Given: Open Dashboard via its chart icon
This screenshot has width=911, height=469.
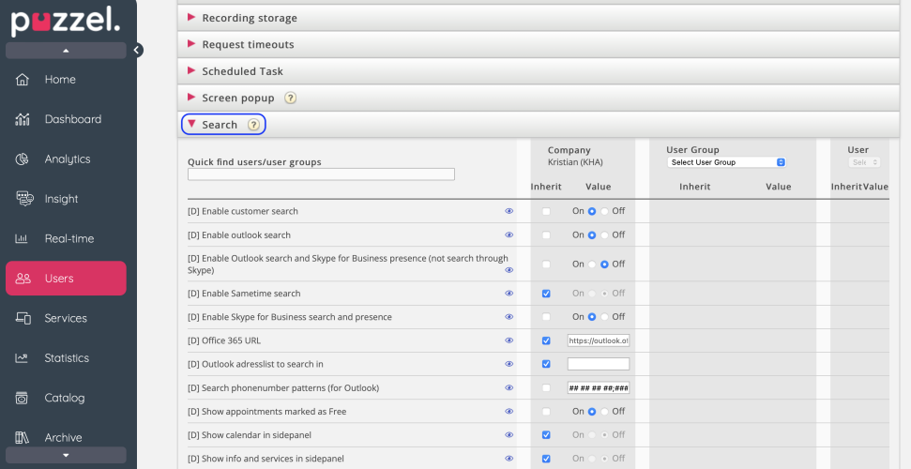Looking at the screenshot, I should click(x=23, y=119).
